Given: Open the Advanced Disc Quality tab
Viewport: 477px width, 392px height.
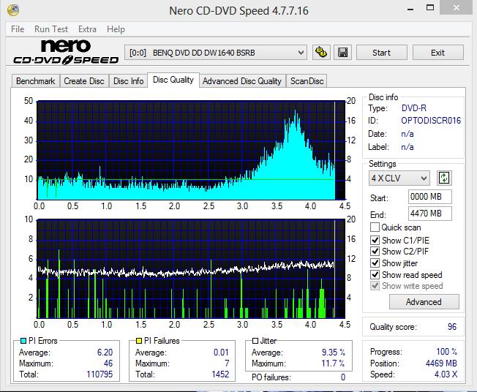Looking at the screenshot, I should click(x=242, y=81).
